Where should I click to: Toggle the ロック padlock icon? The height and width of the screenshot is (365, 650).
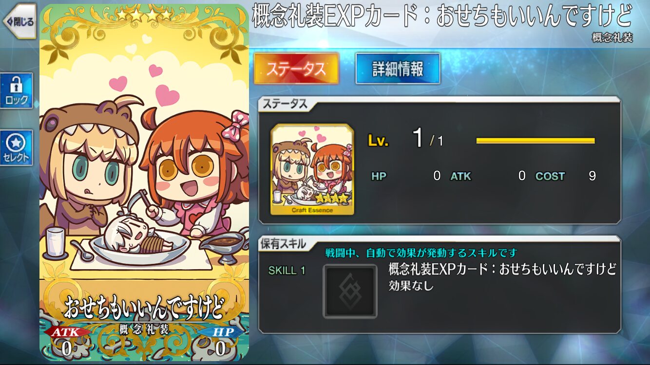(x=17, y=91)
